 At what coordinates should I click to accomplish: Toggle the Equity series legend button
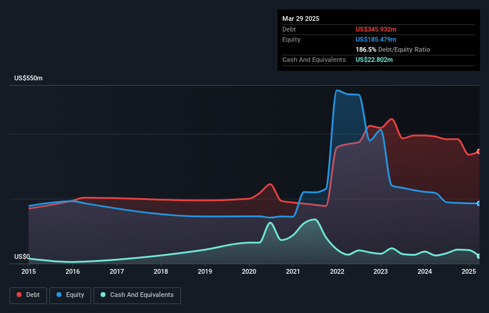pos(70,295)
